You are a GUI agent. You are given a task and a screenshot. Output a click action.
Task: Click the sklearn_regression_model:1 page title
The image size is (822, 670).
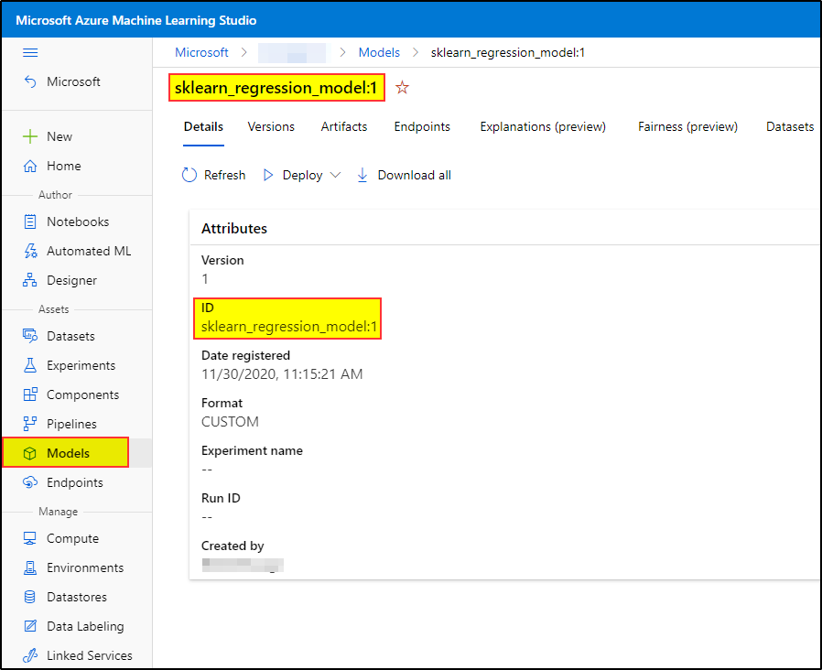point(276,88)
